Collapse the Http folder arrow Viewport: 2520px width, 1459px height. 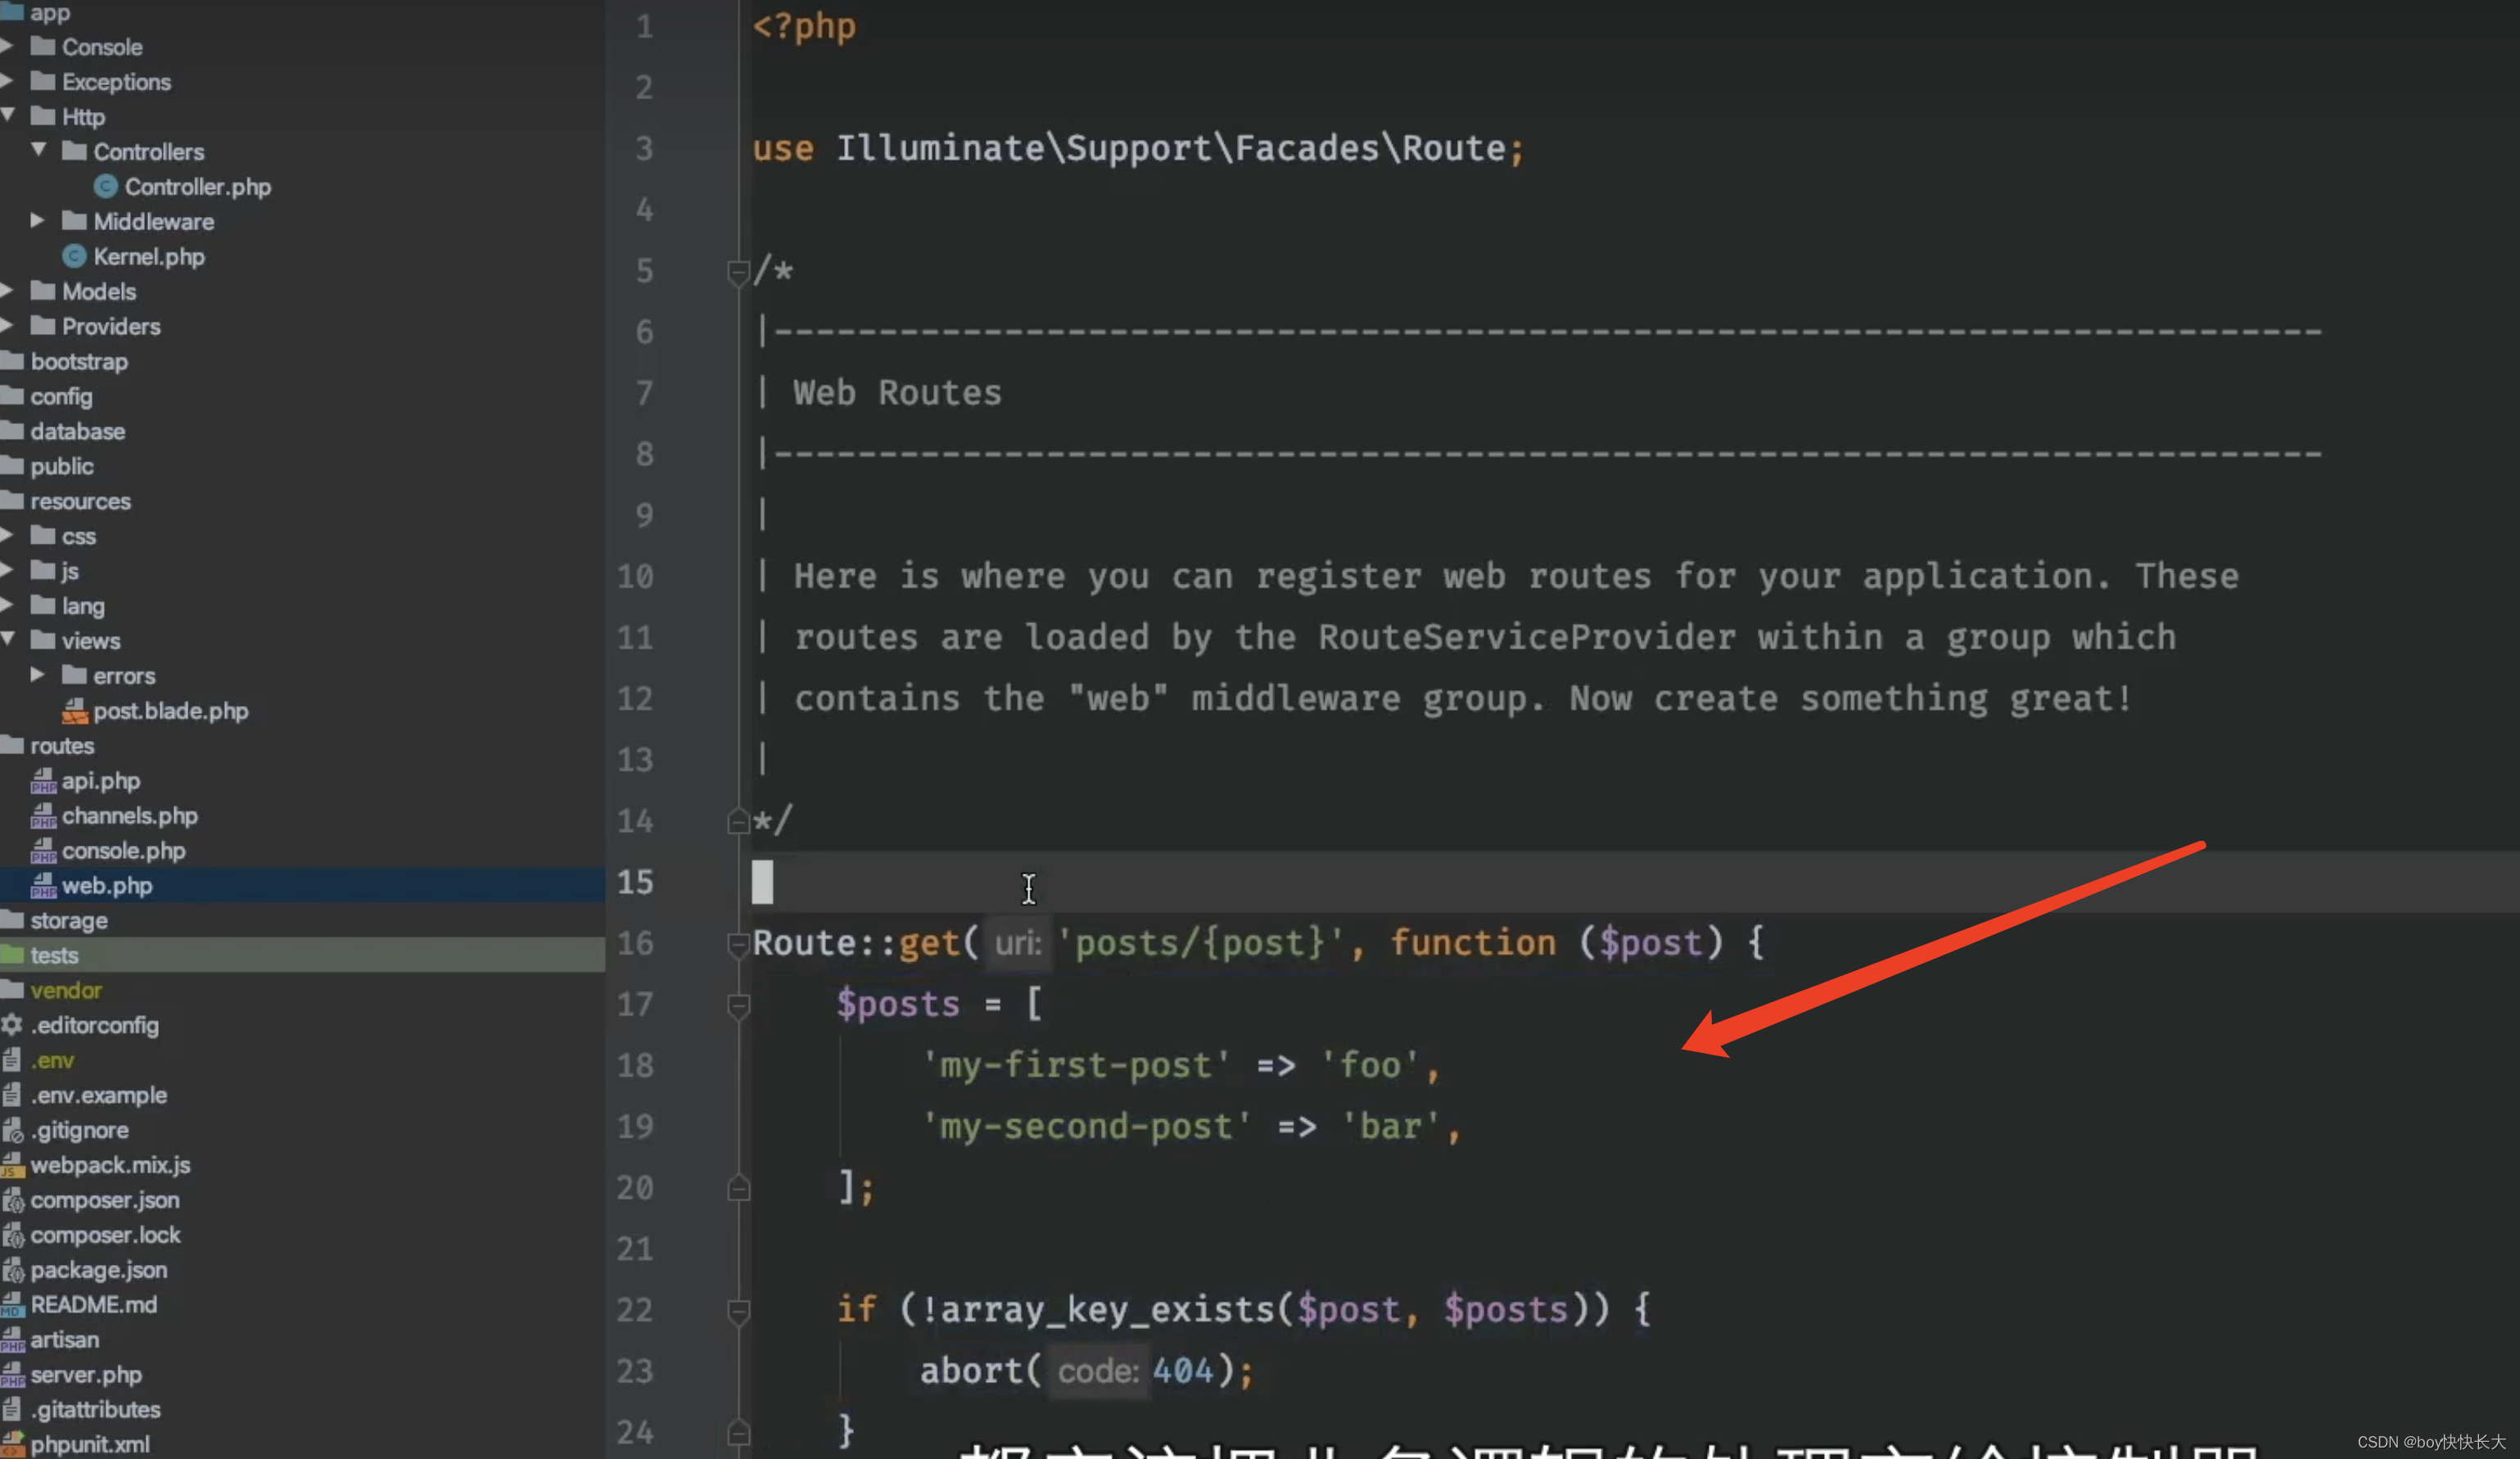tap(7, 116)
